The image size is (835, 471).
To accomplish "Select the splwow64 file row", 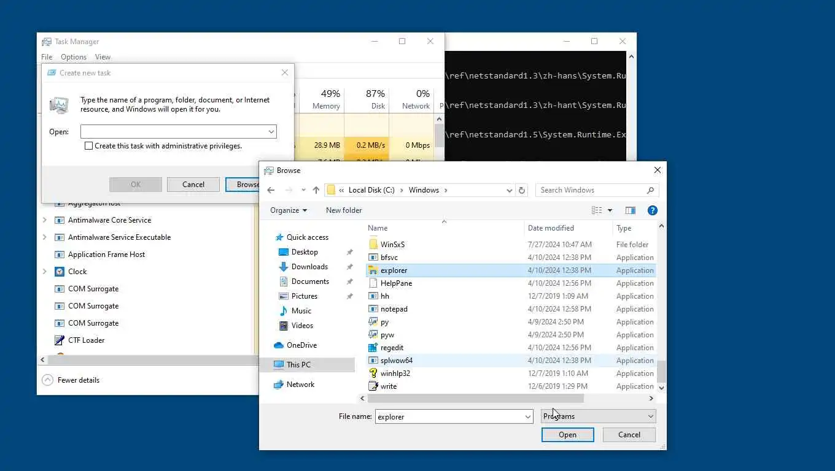I will click(511, 361).
